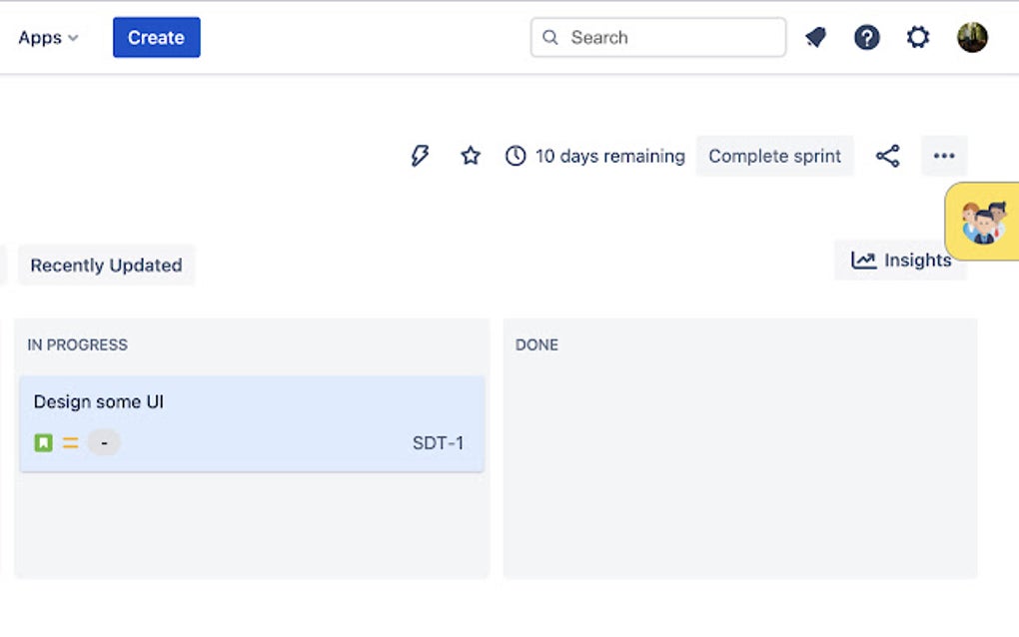Toggle the Recently Updated filter

(106, 265)
